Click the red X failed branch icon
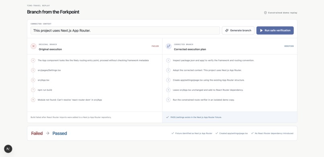This screenshot has height=157, width=324. (x=33, y=46)
